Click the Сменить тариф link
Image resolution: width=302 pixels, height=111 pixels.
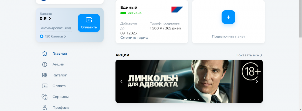click(x=134, y=38)
